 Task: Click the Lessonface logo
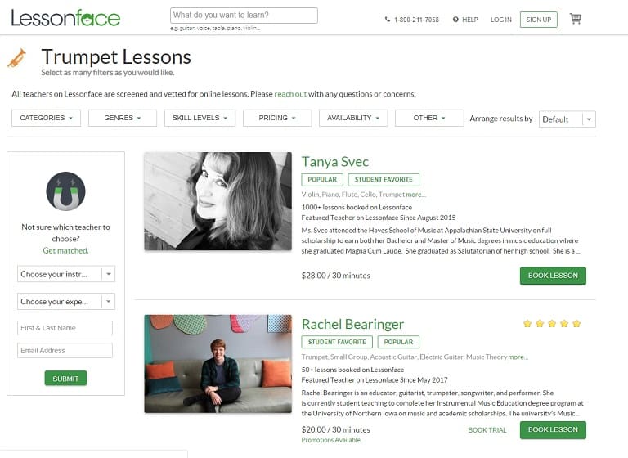(65, 18)
